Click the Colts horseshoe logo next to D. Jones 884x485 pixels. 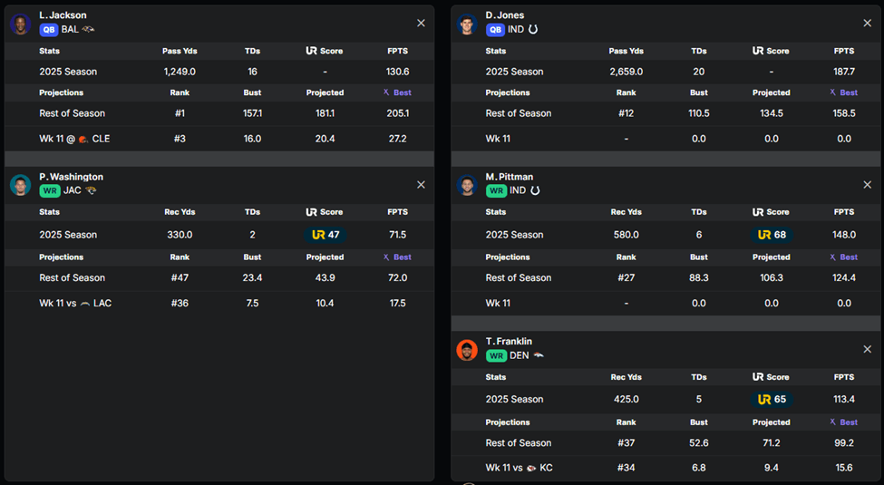point(533,30)
